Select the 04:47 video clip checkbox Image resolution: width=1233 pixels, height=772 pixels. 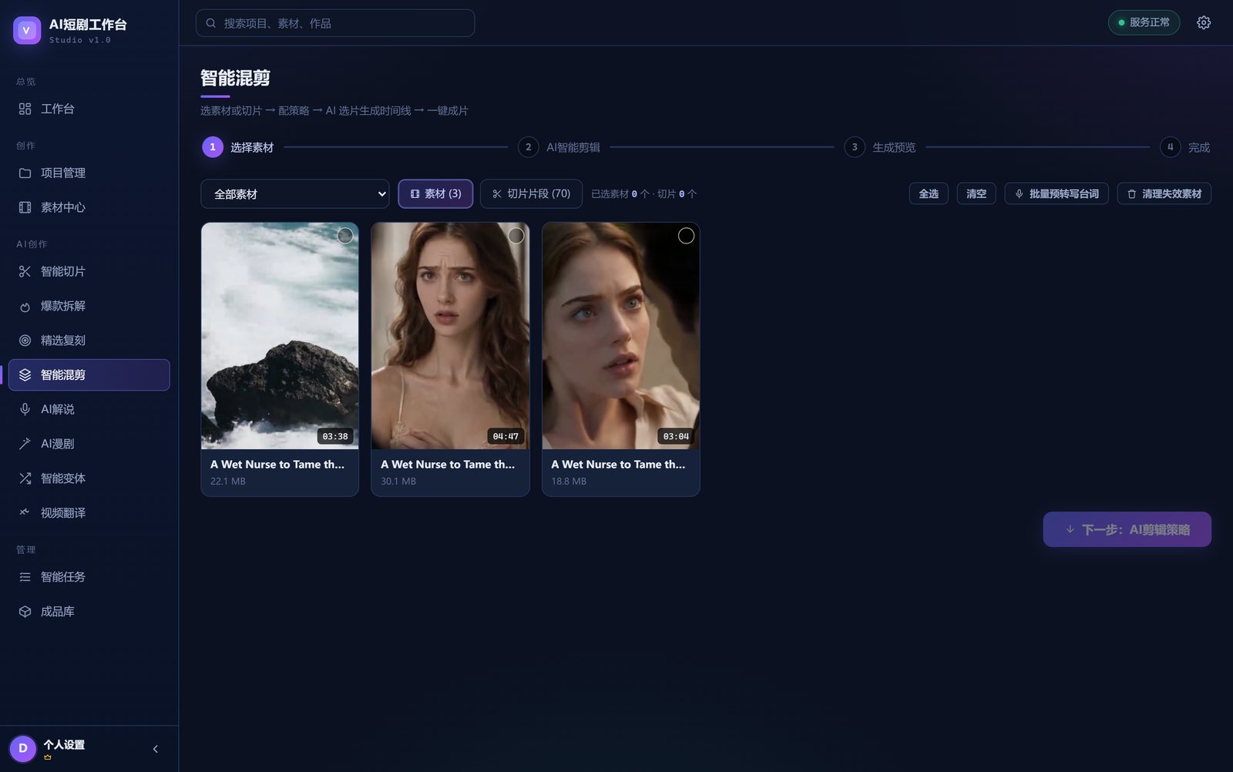click(x=516, y=236)
